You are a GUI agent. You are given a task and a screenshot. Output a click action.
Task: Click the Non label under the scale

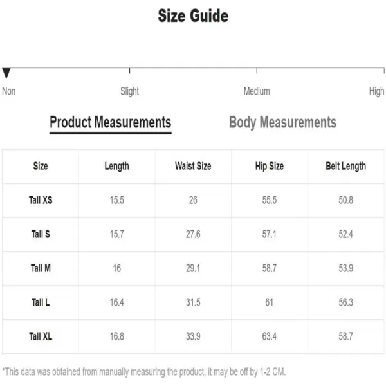click(9, 91)
